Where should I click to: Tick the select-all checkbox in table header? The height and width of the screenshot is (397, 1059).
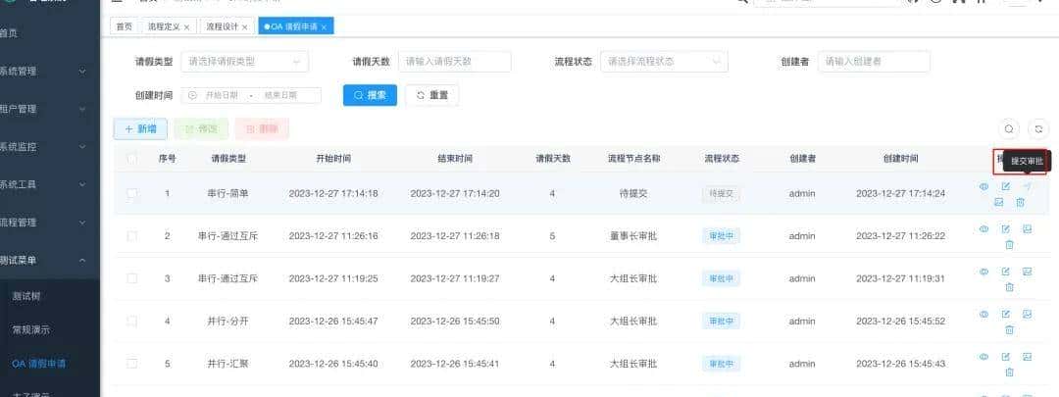[x=131, y=159]
